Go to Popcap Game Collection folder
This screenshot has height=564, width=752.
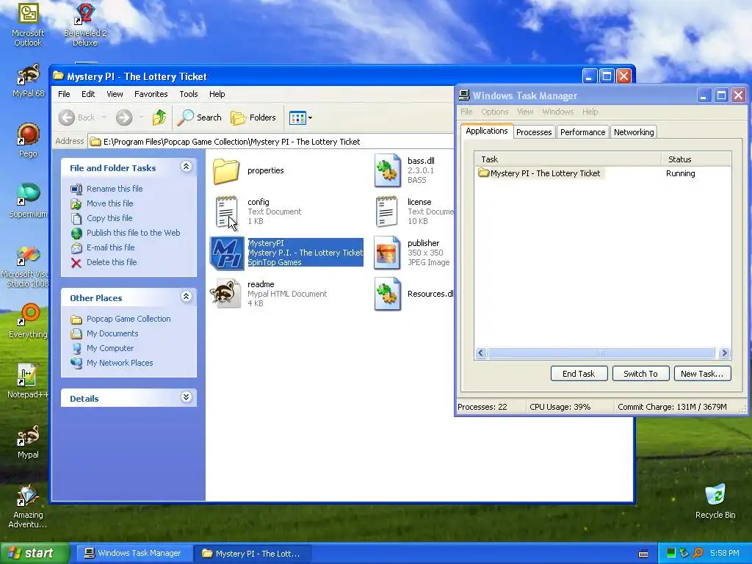128,319
